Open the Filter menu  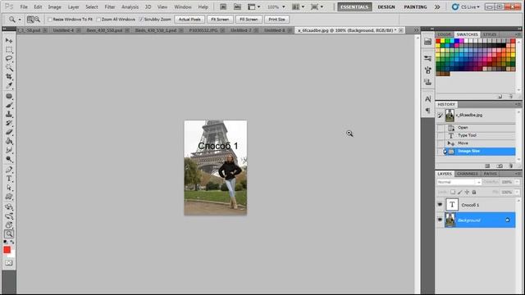pyautogui.click(x=109, y=7)
